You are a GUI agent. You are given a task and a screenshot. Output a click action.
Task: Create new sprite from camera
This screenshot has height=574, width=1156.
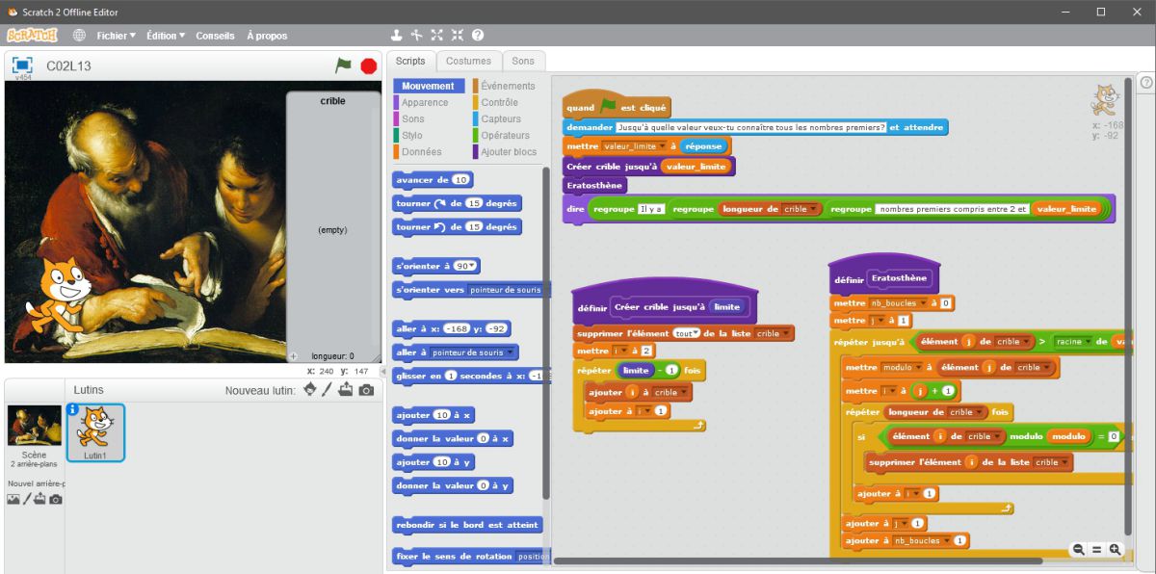[366, 389]
